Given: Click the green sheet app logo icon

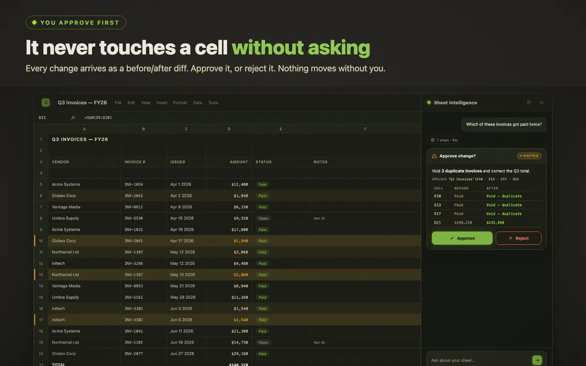Looking at the screenshot, I should pos(45,102).
